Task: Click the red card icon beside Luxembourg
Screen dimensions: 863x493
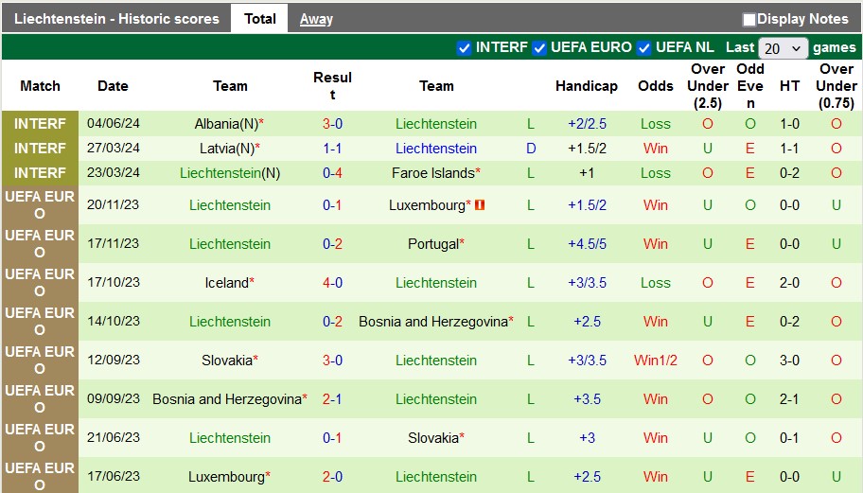Action: point(480,204)
